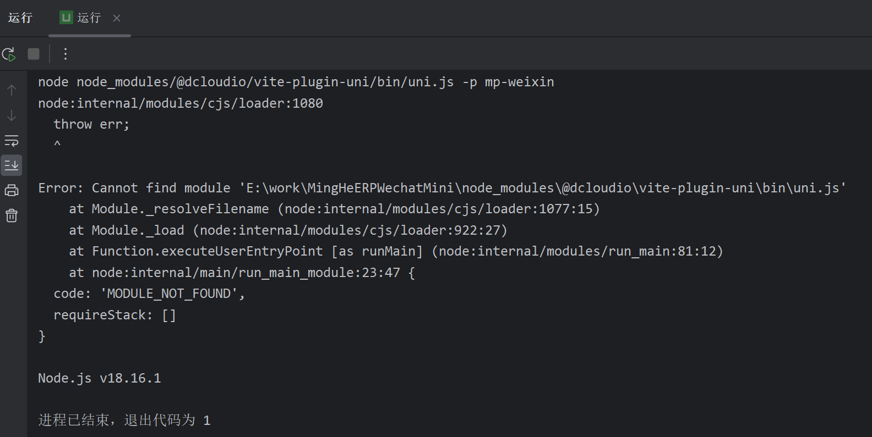
Task: Print the console output
Action: (x=12, y=190)
